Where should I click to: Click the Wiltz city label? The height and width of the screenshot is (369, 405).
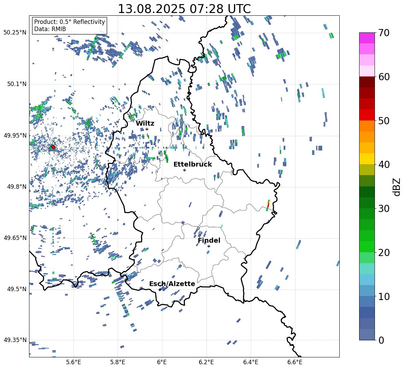click(145, 123)
